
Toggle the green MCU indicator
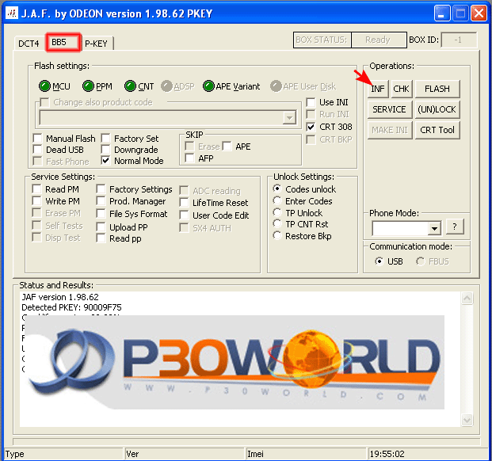(x=44, y=86)
